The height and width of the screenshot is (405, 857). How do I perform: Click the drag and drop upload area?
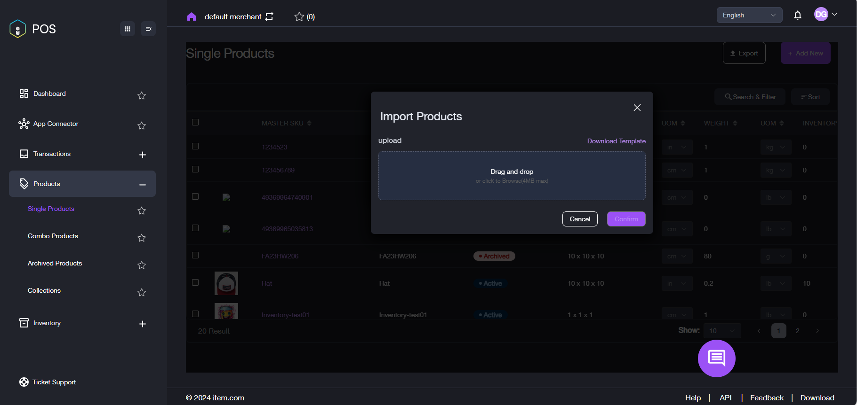click(512, 176)
